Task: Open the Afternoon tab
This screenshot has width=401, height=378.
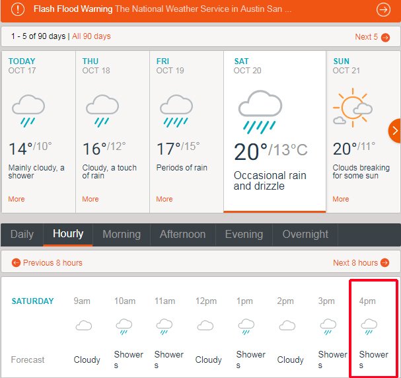Action: (x=182, y=235)
